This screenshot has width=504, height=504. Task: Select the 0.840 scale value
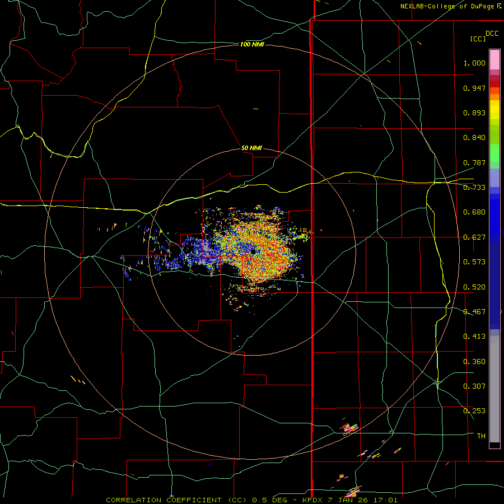pyautogui.click(x=474, y=138)
